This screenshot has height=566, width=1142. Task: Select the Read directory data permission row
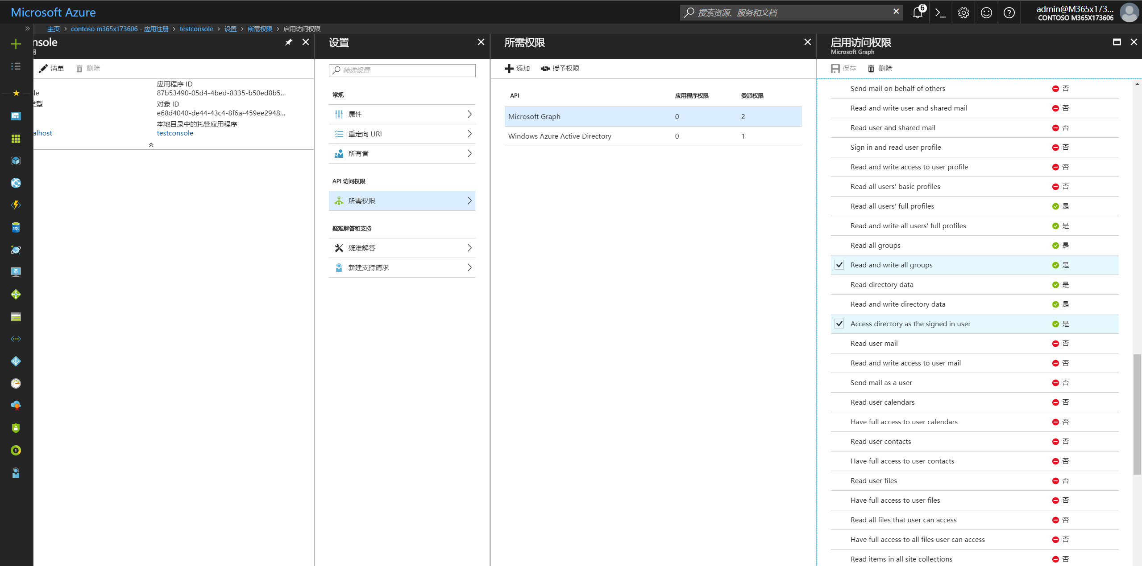pos(882,284)
